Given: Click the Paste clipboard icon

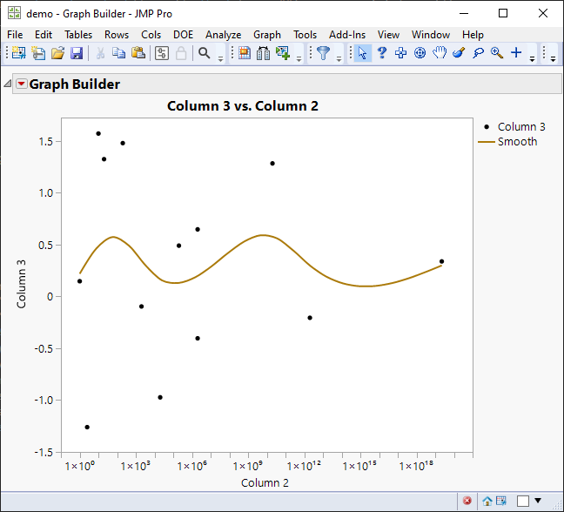Looking at the screenshot, I should pos(138,53).
